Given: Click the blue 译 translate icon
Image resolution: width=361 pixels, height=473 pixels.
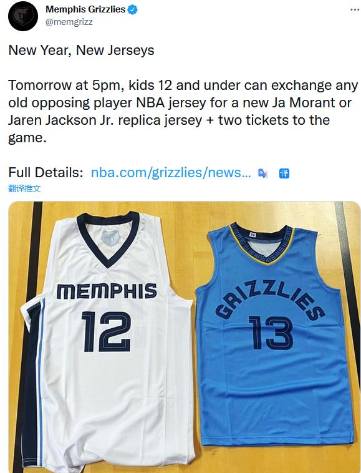Looking at the screenshot, I should point(284,173).
